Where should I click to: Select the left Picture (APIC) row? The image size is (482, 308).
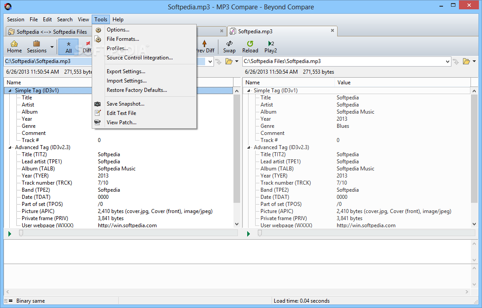pyautogui.click(x=119, y=211)
